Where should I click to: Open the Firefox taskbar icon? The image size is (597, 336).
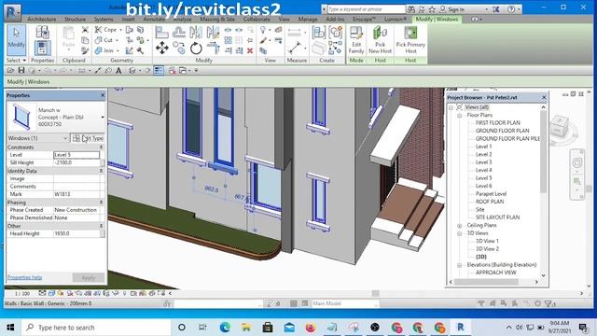[x=311, y=328]
